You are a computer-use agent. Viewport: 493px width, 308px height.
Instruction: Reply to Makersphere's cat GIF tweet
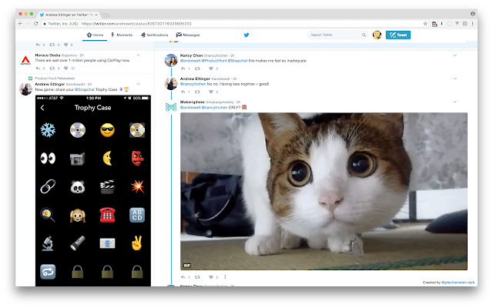click(183, 277)
